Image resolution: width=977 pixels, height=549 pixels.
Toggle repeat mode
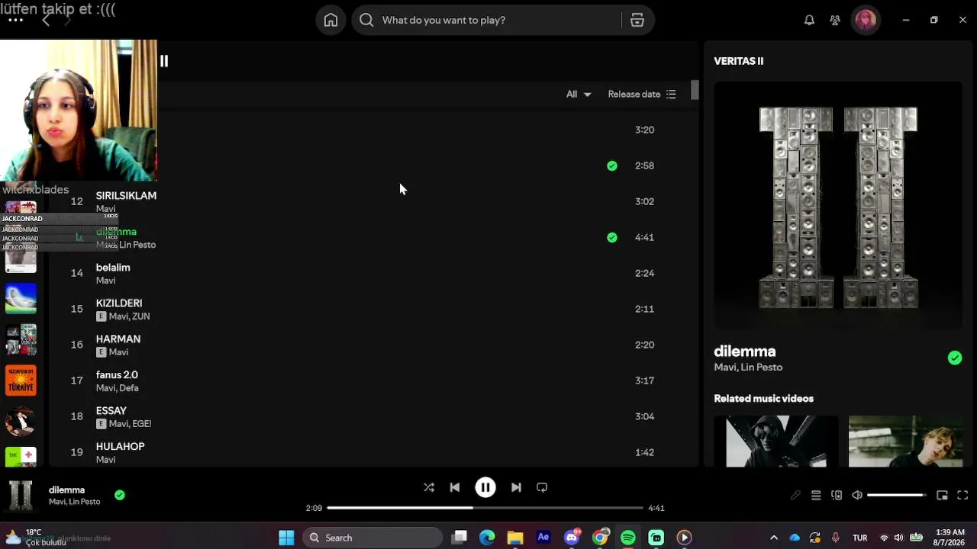click(542, 487)
